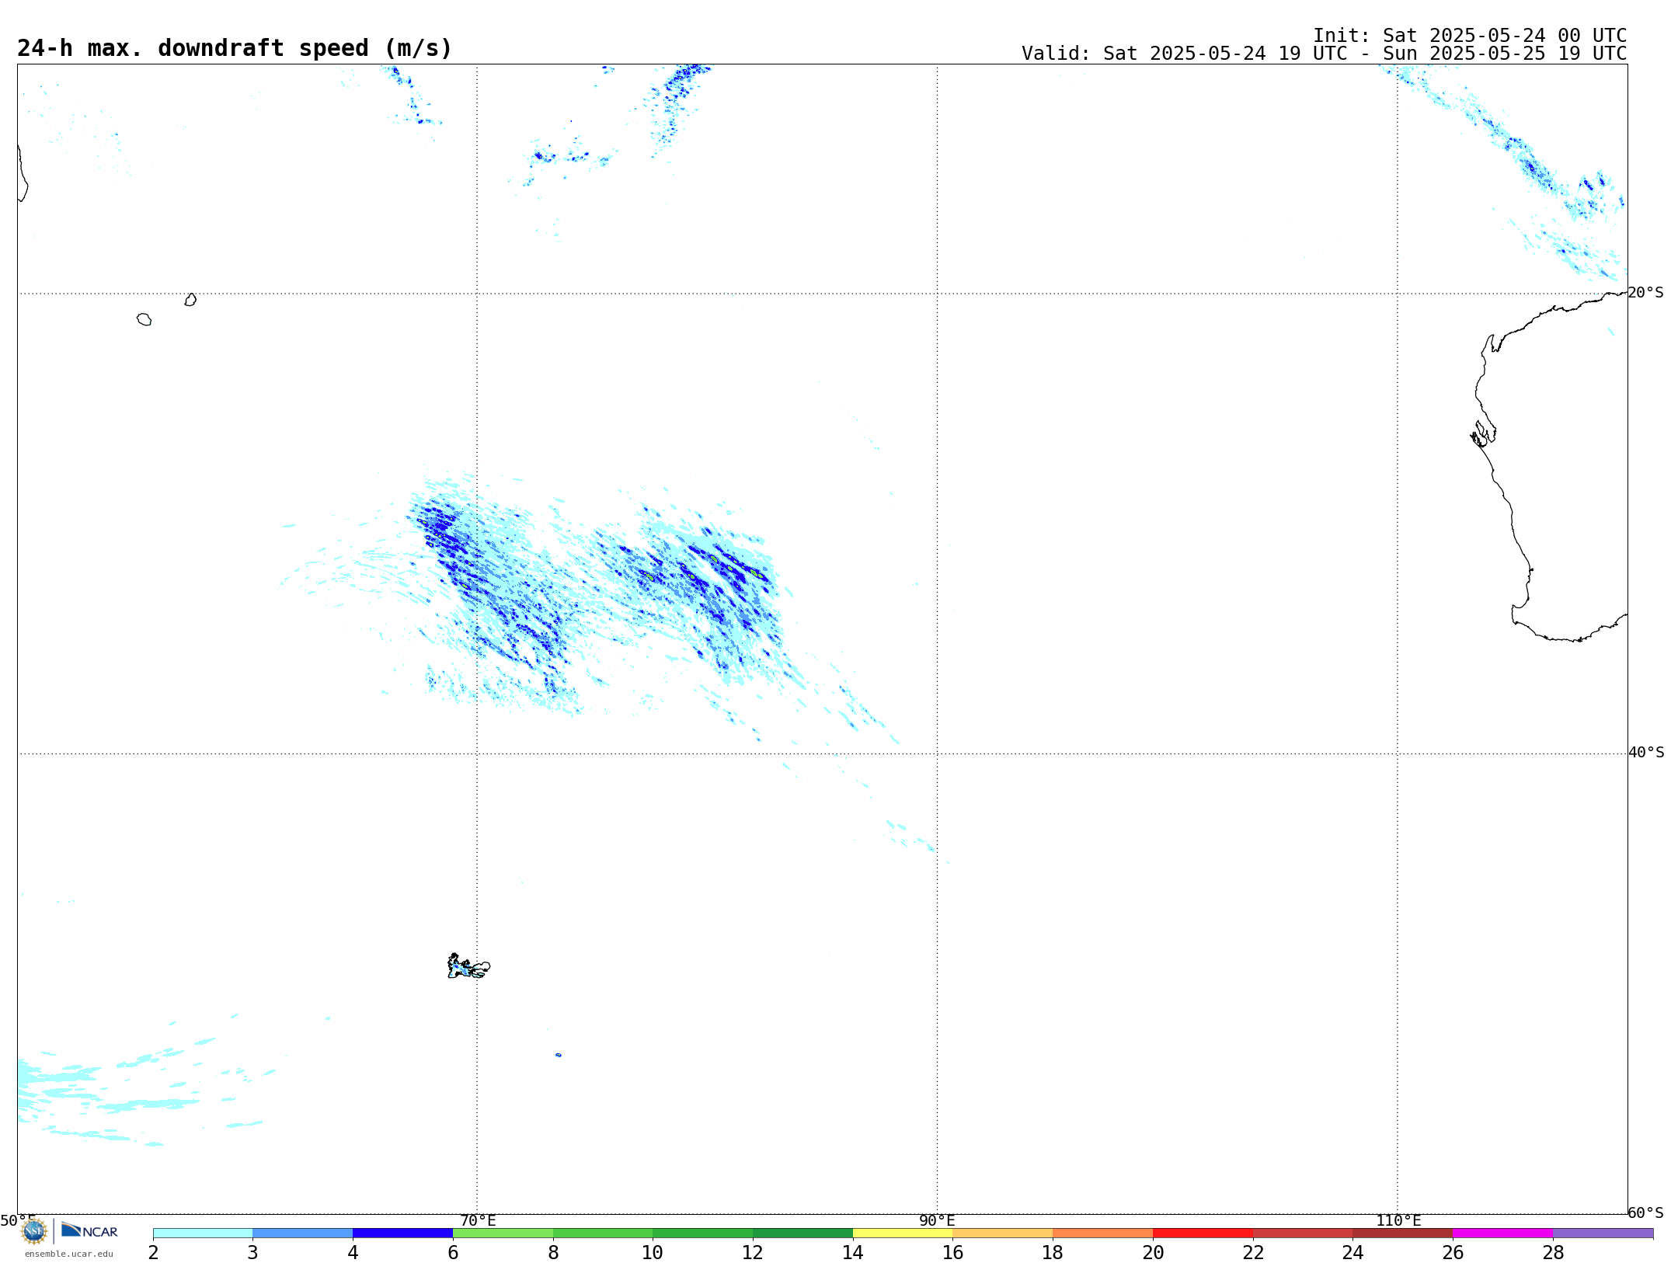Click the 40°S latitude label
The height and width of the screenshot is (1263, 1678).
[x=1646, y=753]
